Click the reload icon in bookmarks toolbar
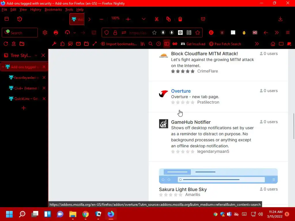This screenshot has width=295, height=221. pyautogui.click(x=6, y=44)
